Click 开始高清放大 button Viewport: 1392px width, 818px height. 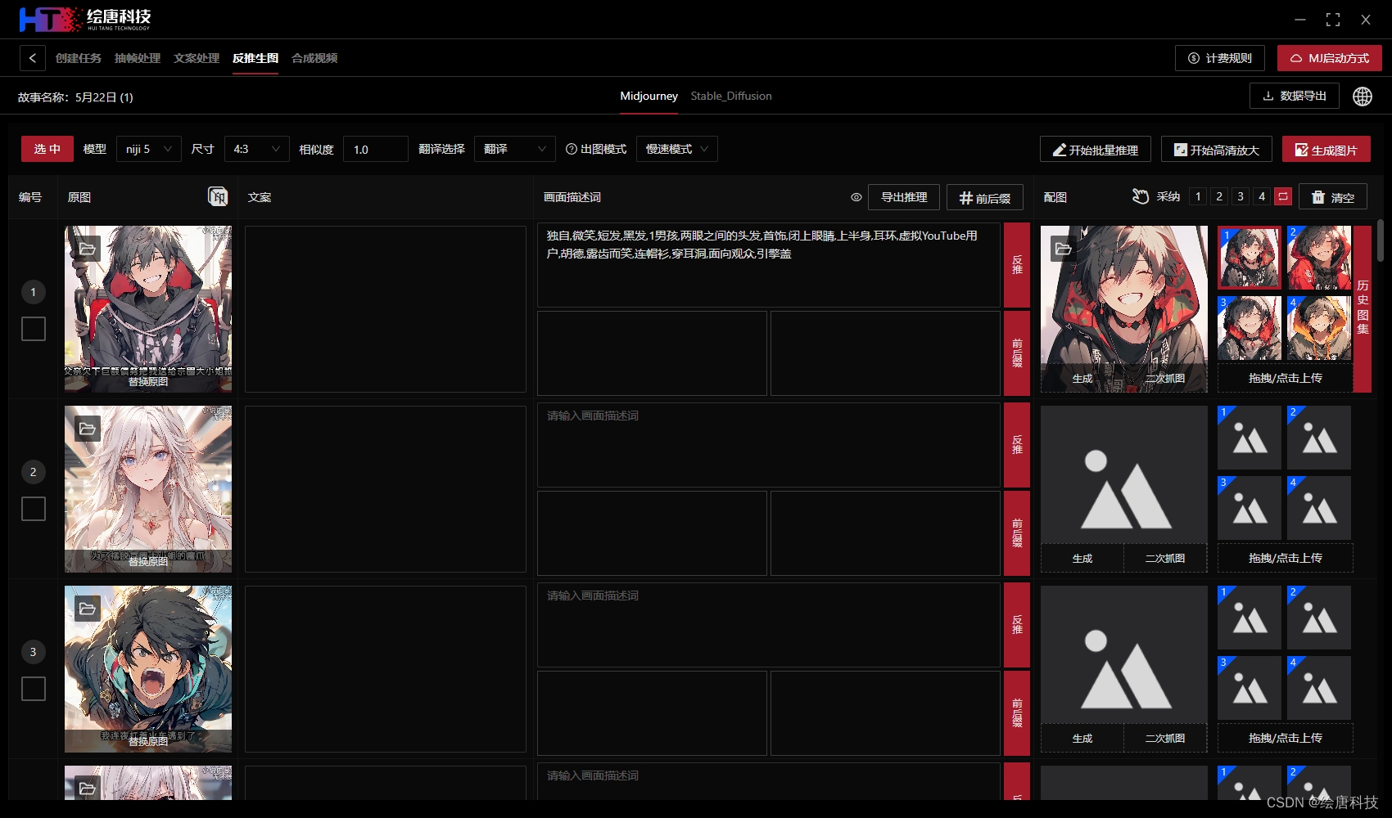pyautogui.click(x=1217, y=150)
